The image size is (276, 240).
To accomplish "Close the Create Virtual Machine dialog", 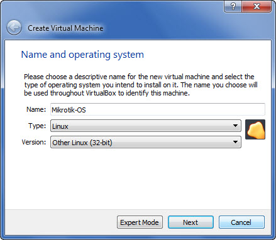I will click(x=257, y=6).
